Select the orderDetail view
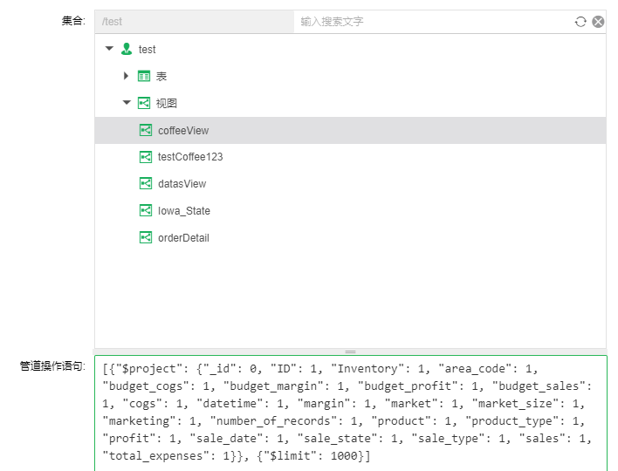The width and height of the screenshot is (618, 471). 183,237
